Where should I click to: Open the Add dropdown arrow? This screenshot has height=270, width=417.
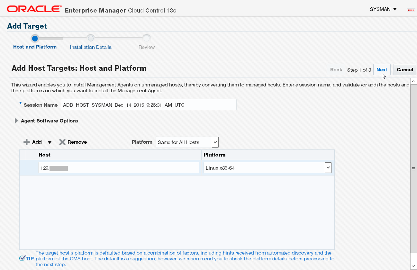point(50,142)
